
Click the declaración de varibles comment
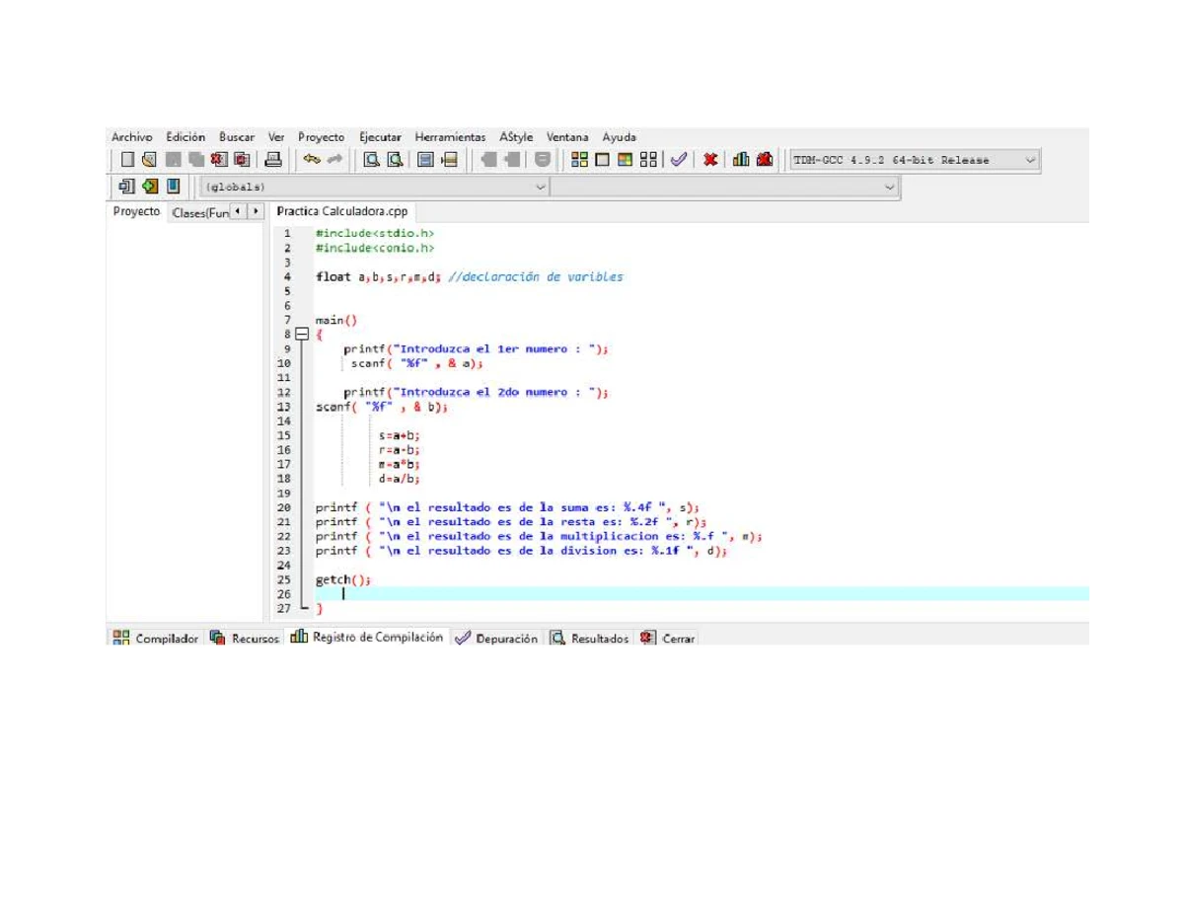pyautogui.click(x=536, y=276)
